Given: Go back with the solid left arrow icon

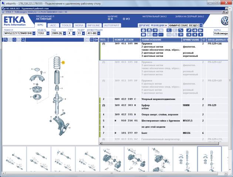Looking at the screenshot, I should coord(200,35).
